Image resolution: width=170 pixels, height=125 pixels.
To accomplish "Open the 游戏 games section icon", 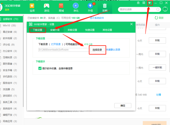I will [47, 7].
